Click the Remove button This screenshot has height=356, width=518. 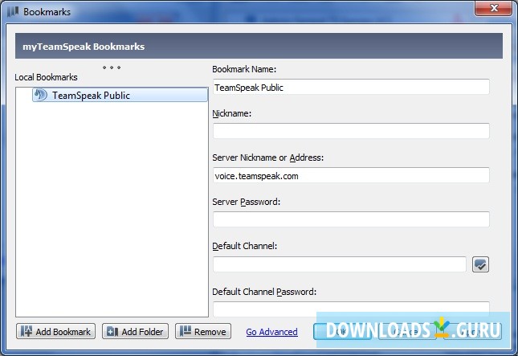(203, 332)
